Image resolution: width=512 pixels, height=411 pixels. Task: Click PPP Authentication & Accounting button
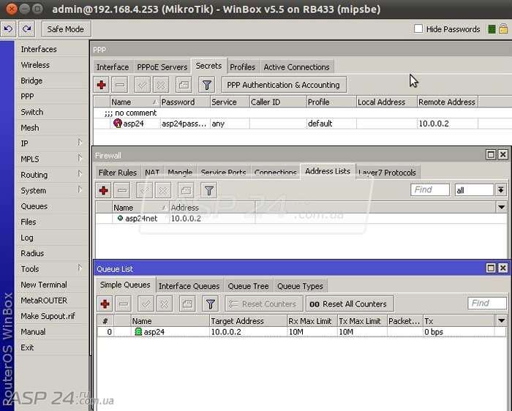pos(284,85)
